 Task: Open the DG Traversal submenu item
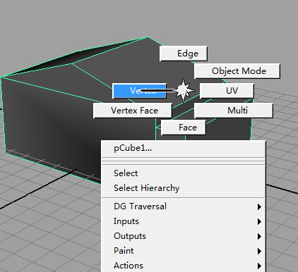click(x=184, y=206)
